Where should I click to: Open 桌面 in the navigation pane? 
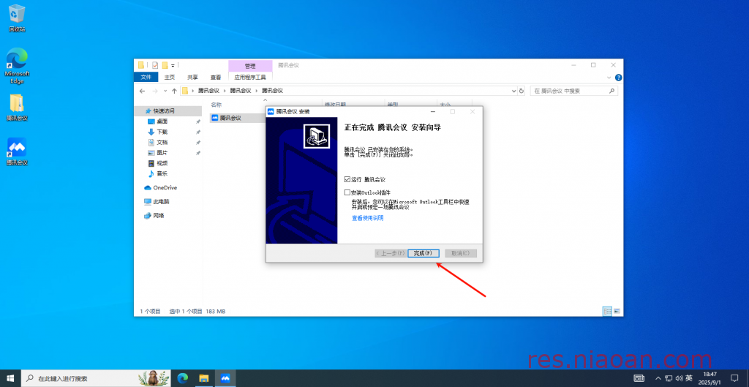pos(162,121)
